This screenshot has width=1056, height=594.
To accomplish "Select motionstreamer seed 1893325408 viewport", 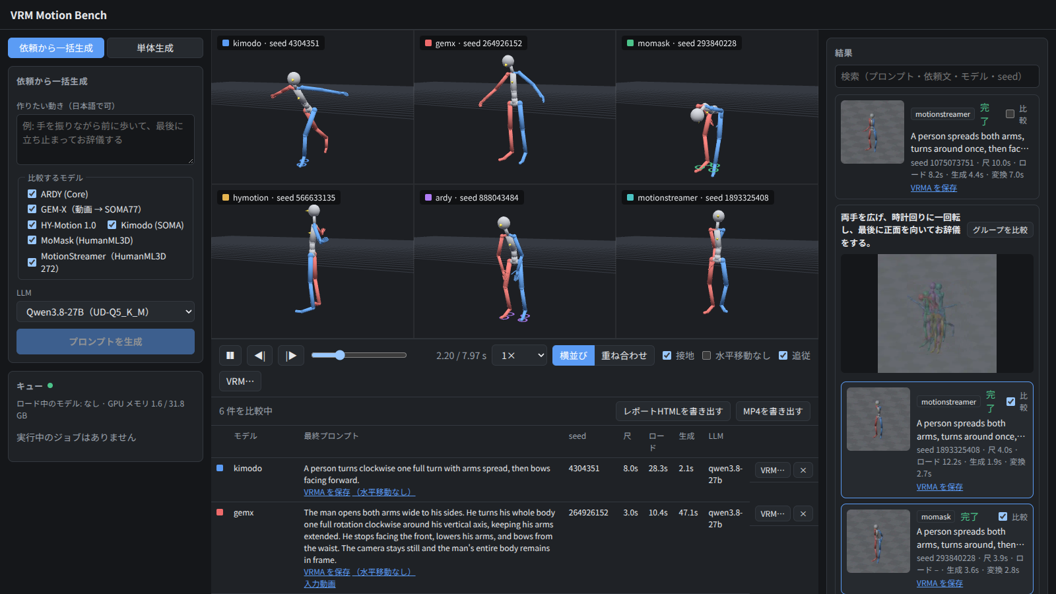I will pyautogui.click(x=717, y=261).
